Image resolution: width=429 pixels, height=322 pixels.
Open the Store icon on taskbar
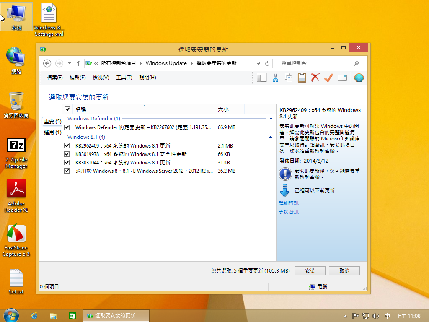pyautogui.click(x=72, y=316)
